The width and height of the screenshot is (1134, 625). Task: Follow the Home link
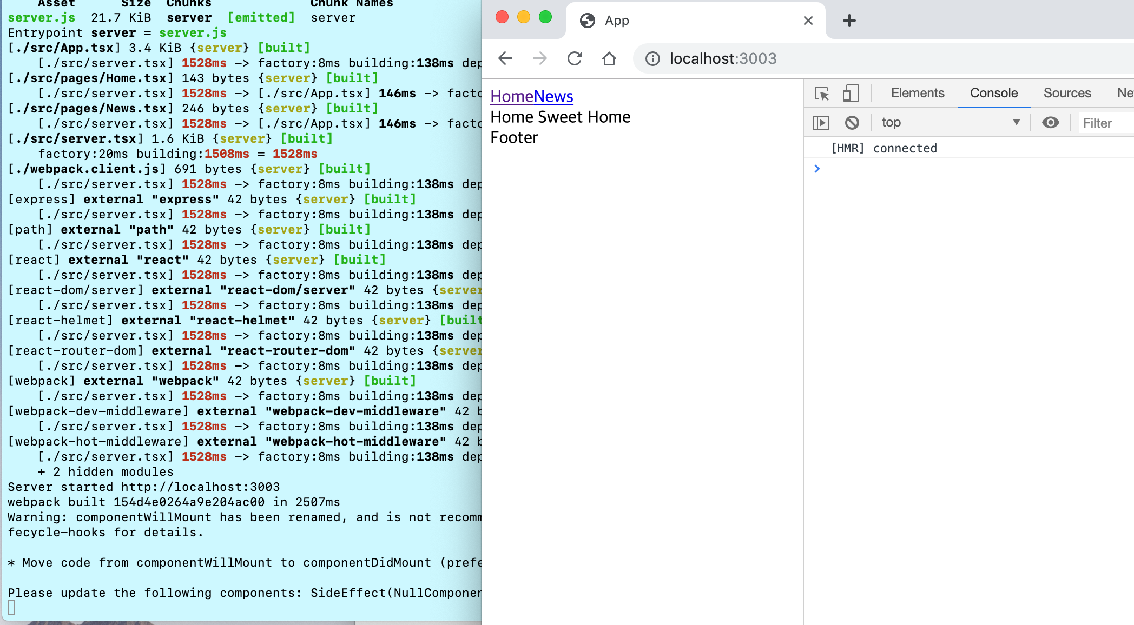pyautogui.click(x=512, y=96)
